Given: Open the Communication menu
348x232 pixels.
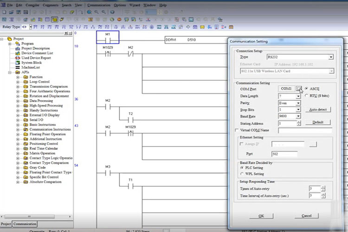Looking at the screenshot, I should click(99, 5).
